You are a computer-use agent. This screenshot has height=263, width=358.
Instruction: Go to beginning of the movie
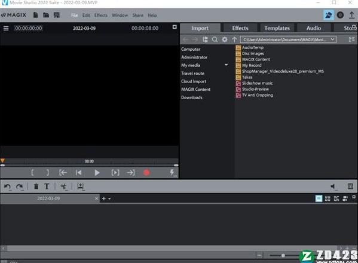tap(78, 173)
